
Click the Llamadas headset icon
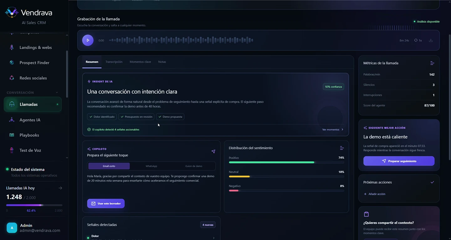(12, 104)
